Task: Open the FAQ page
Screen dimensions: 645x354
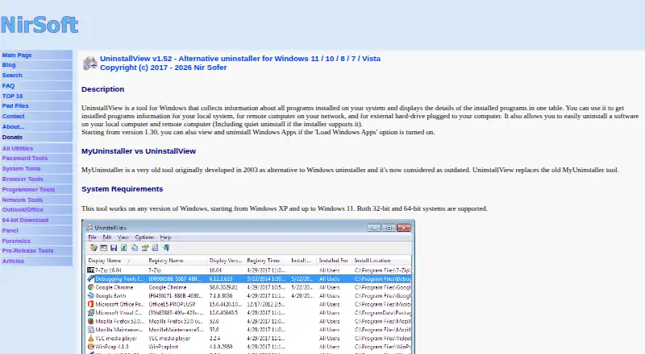Action: pos(8,86)
